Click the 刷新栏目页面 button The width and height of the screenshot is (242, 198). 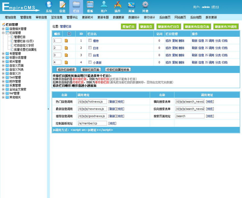(x=91, y=70)
